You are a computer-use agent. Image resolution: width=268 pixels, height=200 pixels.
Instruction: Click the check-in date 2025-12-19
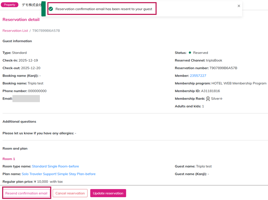click(28, 60)
